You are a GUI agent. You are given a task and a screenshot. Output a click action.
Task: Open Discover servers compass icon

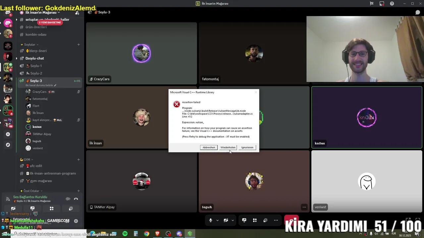pos(8,145)
